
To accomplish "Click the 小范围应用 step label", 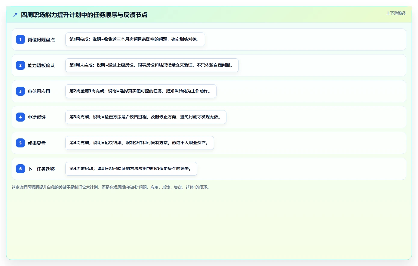I will (x=39, y=91).
